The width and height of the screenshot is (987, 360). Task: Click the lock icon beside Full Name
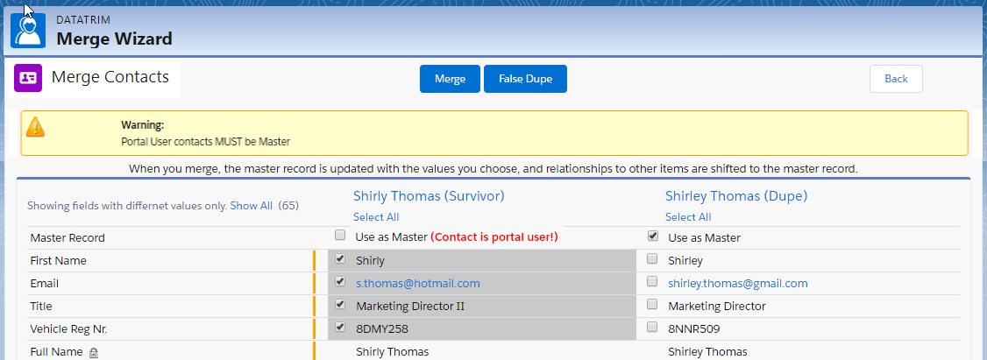[x=93, y=352]
